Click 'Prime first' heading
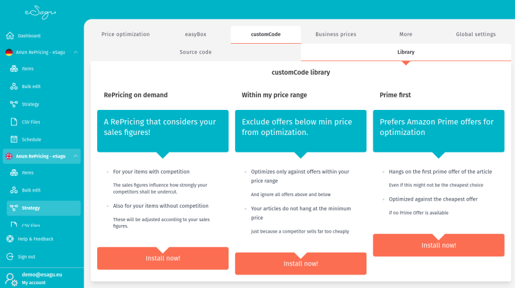Screen dimensions: 515x288 coord(395,94)
